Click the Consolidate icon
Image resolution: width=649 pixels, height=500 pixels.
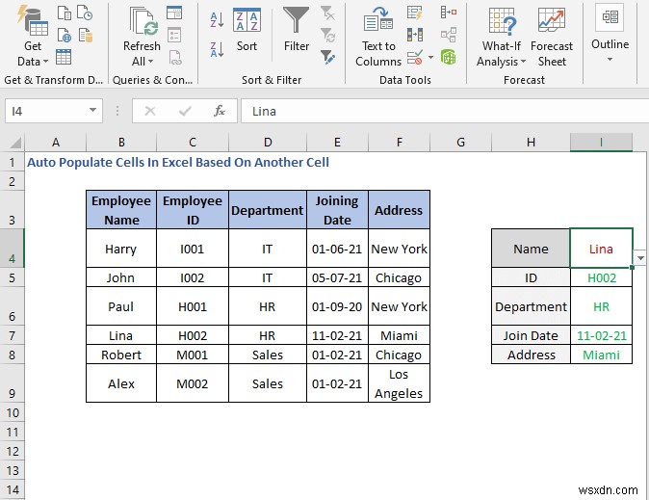pyautogui.click(x=449, y=13)
